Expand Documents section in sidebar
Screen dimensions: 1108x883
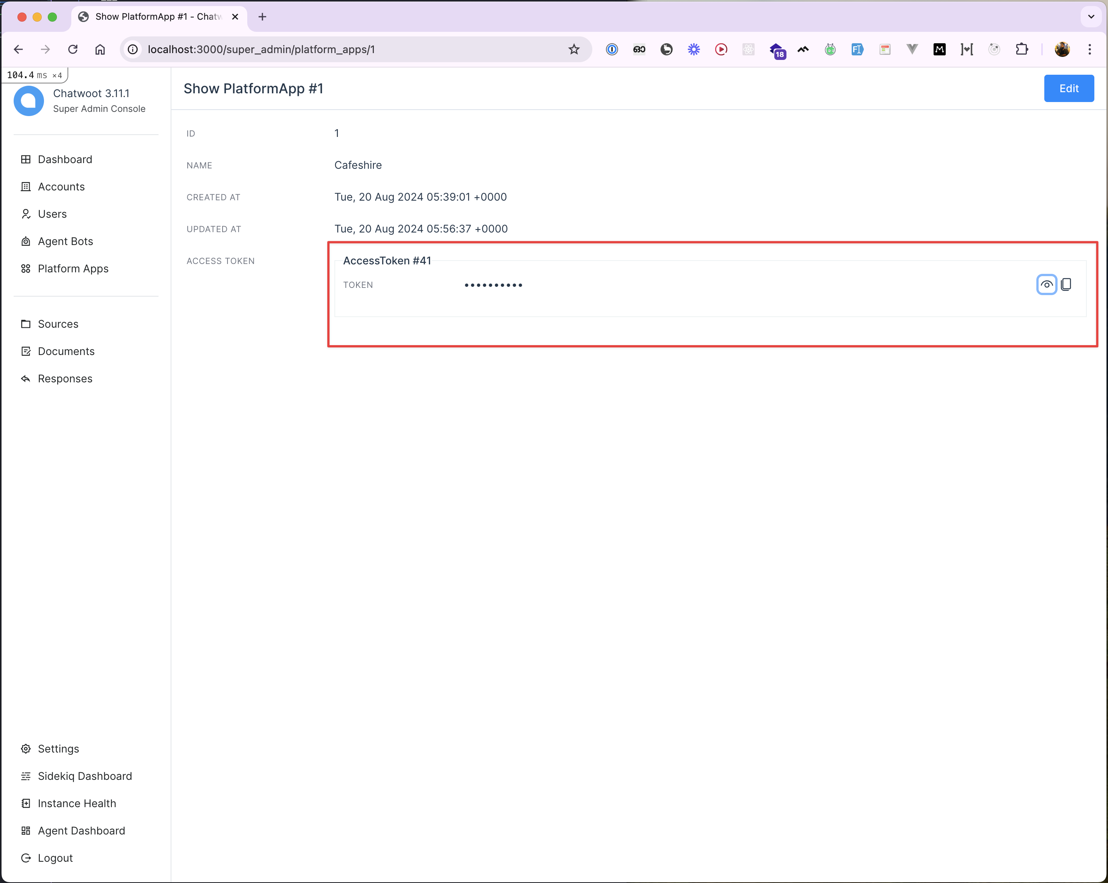point(67,350)
